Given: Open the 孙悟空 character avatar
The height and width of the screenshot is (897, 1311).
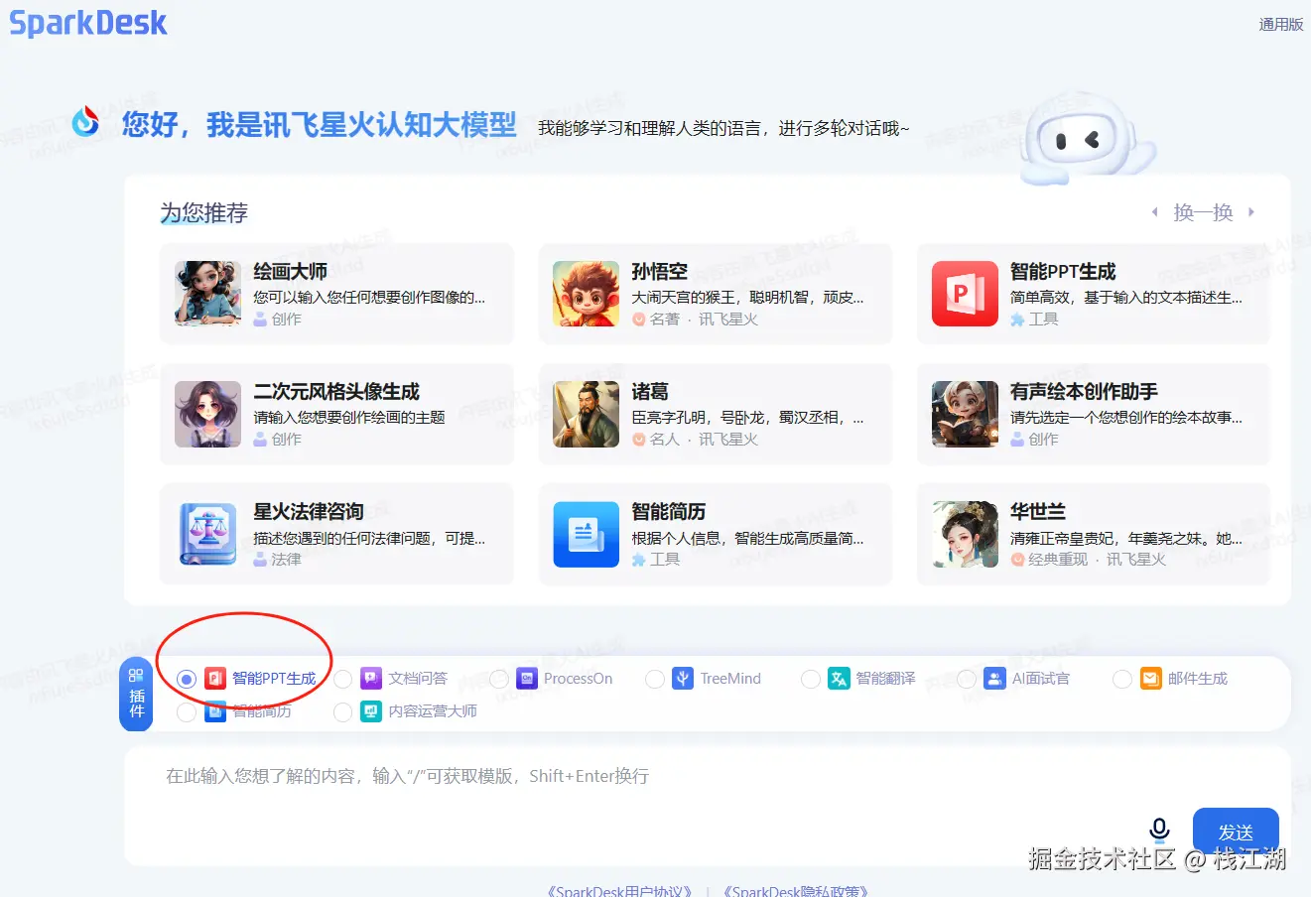Looking at the screenshot, I should pyautogui.click(x=586, y=294).
